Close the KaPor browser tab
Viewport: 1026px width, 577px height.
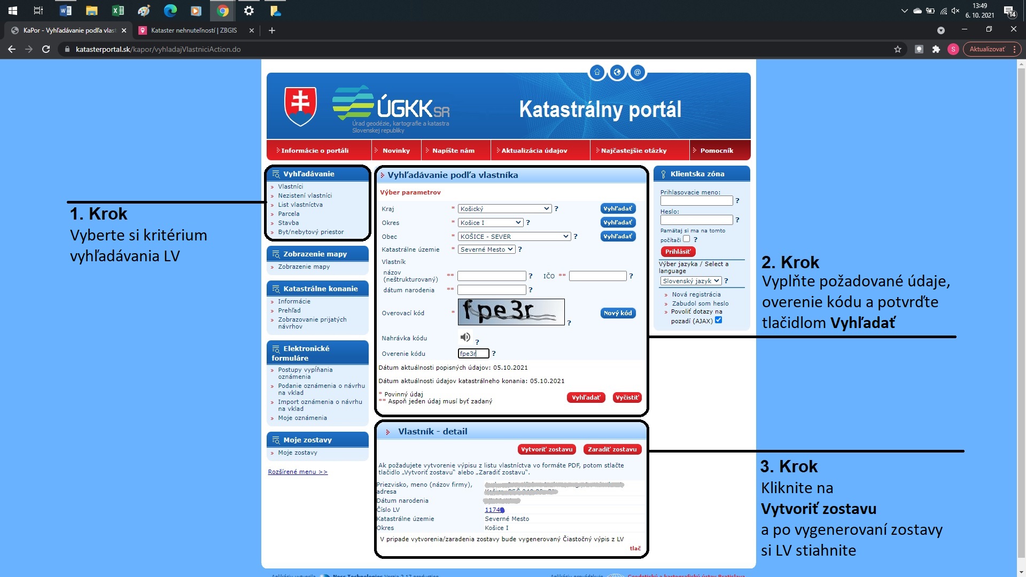[124, 30]
